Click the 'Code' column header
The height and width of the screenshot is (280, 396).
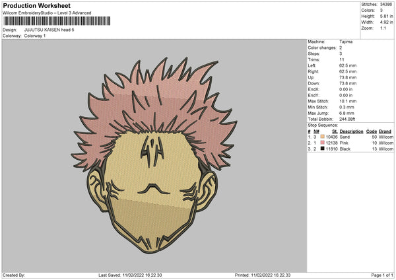coord(371,131)
